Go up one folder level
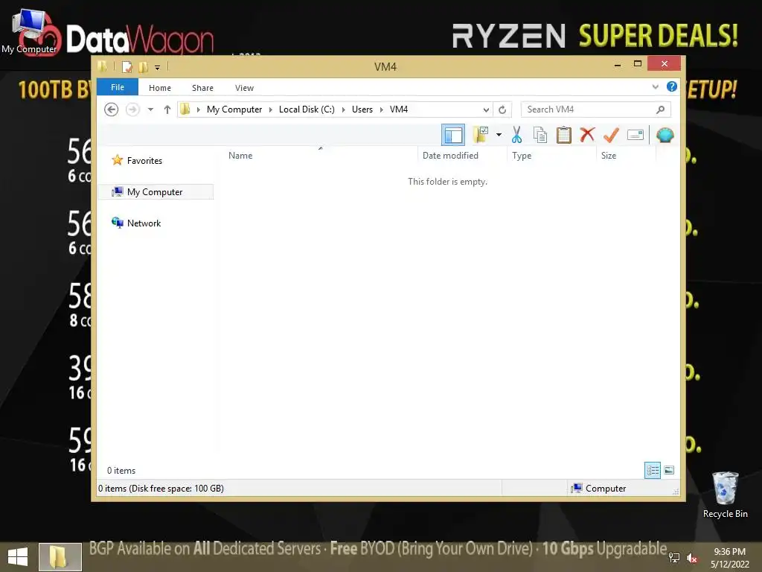The image size is (762, 572). coord(167,109)
